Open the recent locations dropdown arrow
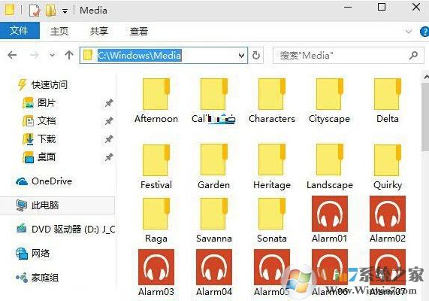Image resolution: width=429 pixels, height=301 pixels. tap(52, 56)
